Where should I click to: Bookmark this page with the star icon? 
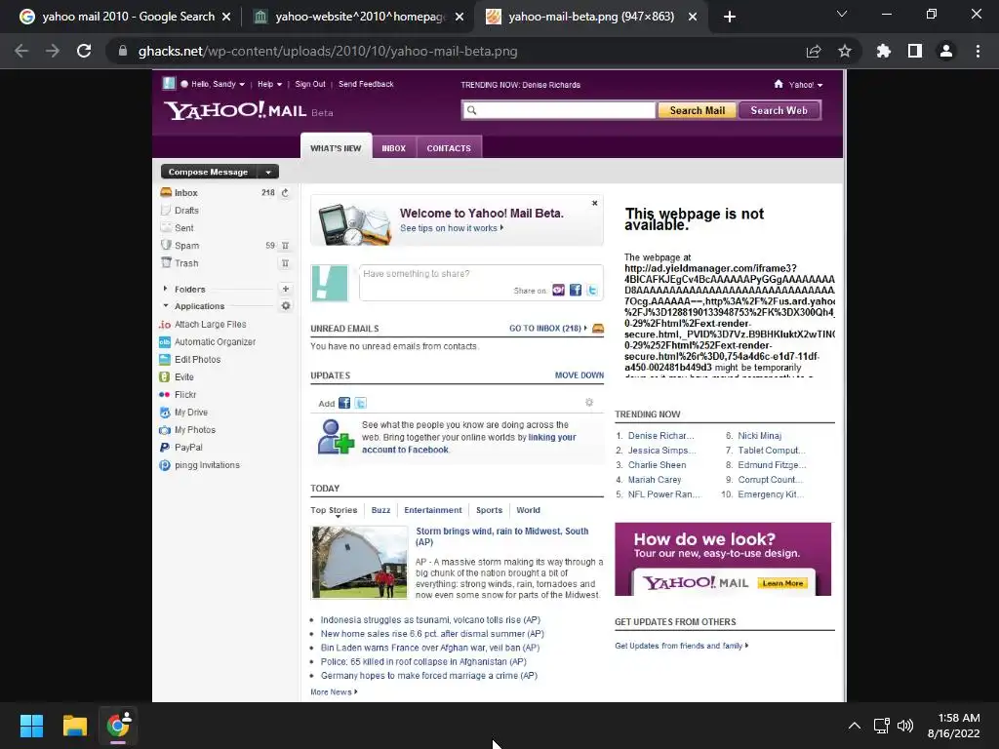click(844, 51)
